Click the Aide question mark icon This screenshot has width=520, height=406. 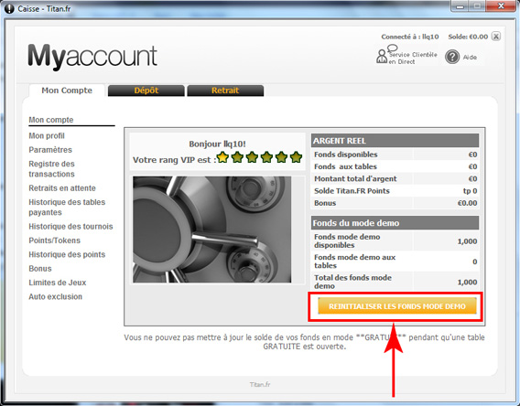[452, 57]
